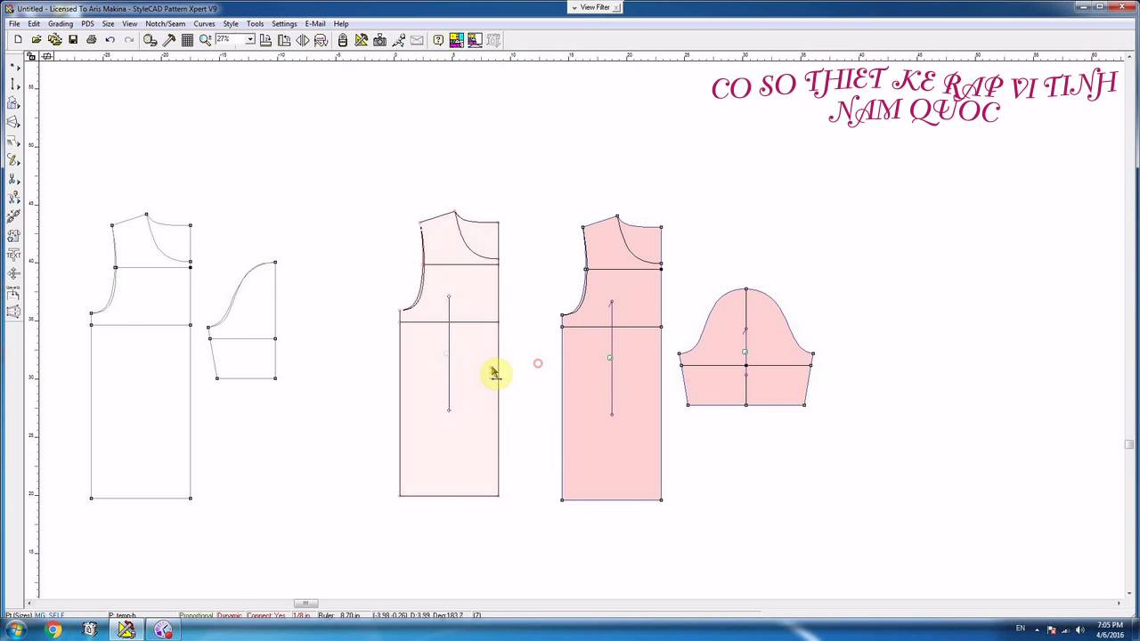
Task: Open the Notch/Seam menu
Action: tap(166, 24)
